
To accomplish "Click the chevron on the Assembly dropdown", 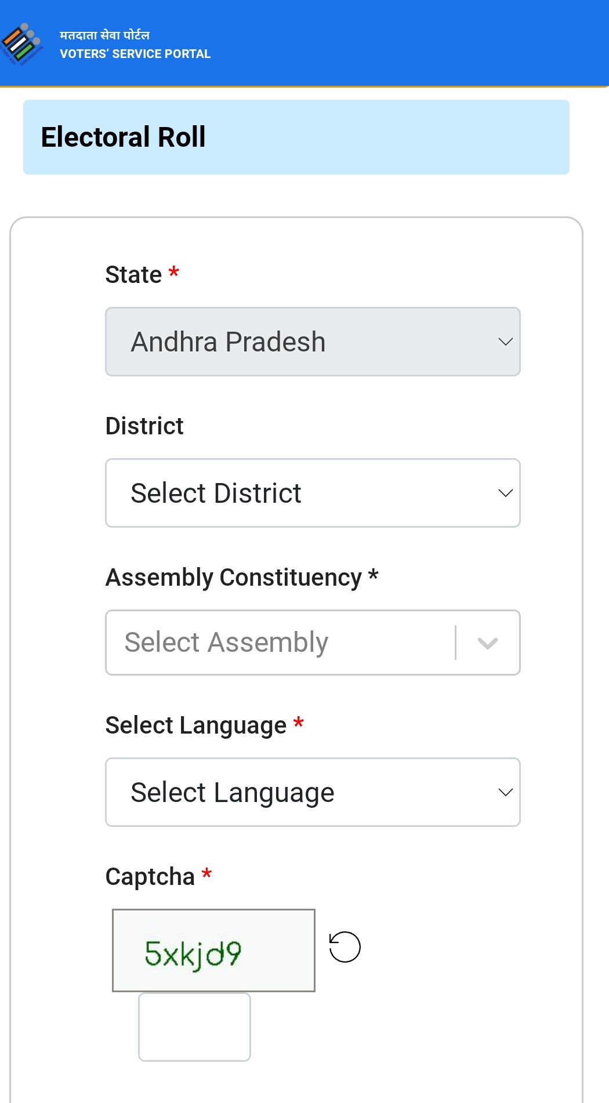I will coord(486,642).
